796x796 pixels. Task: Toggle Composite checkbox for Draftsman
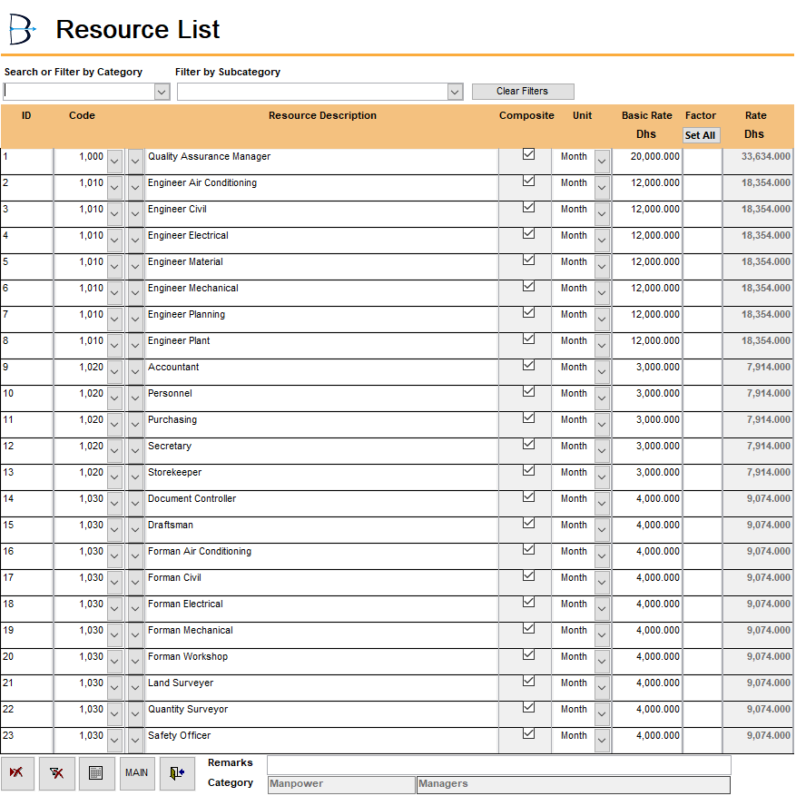tap(528, 523)
